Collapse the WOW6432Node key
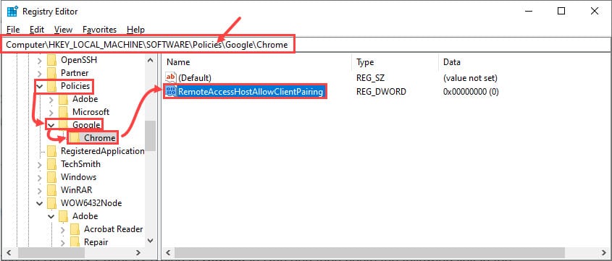 [39, 203]
